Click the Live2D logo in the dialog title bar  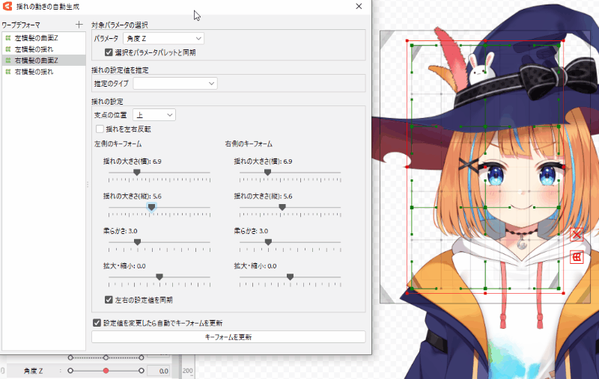[x=7, y=6]
